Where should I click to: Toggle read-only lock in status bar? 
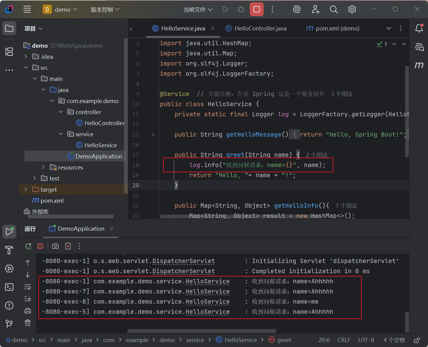[417, 340]
